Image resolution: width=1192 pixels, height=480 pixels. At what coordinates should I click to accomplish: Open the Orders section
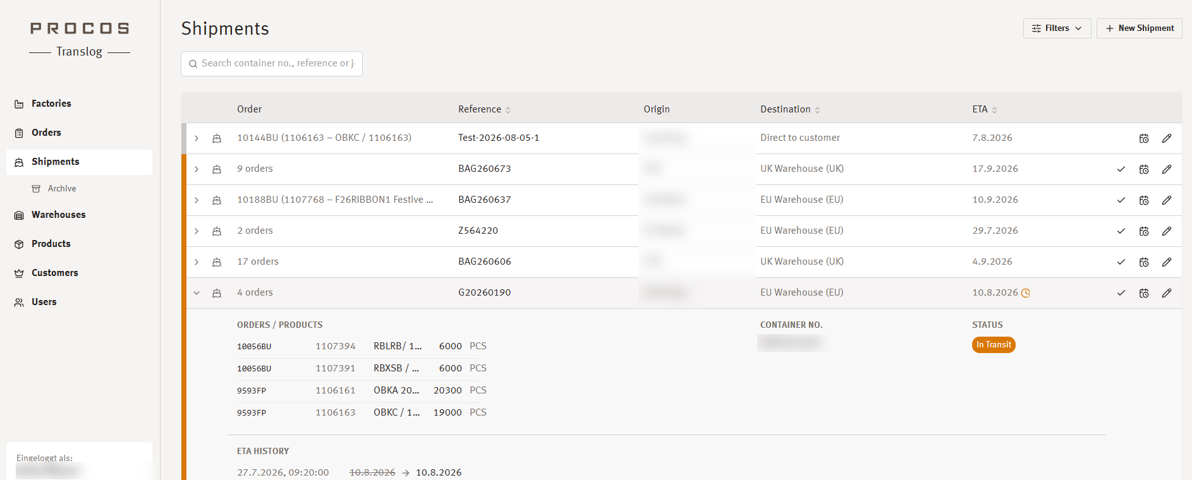point(79,133)
